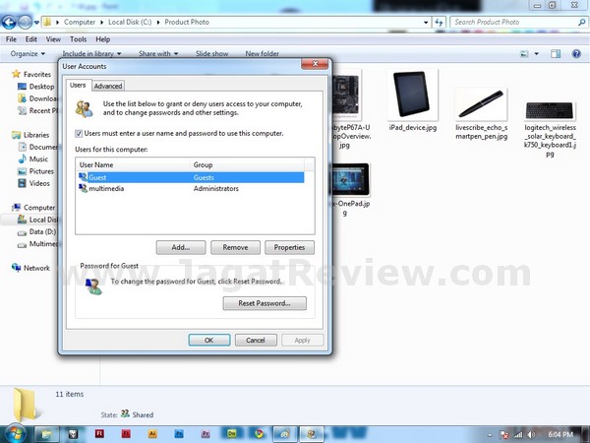590x443 pixels.
Task: Click the Reset Password button
Action: (265, 303)
